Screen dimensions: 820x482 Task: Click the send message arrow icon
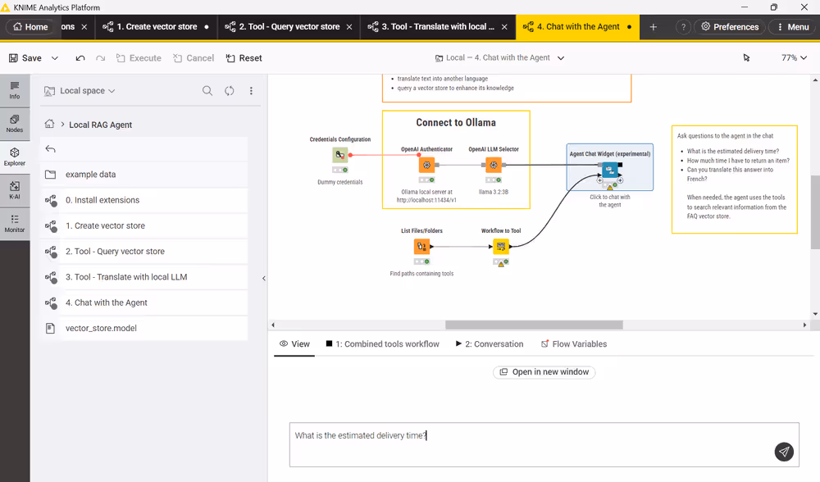[x=784, y=452]
